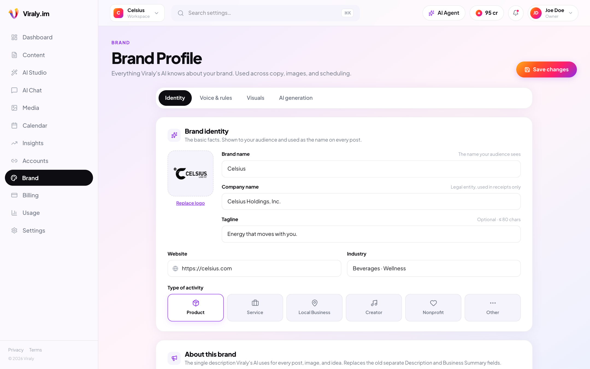The image size is (590, 369).
Task: Open AI Chat via its speech bubble icon
Action: [x=14, y=90]
